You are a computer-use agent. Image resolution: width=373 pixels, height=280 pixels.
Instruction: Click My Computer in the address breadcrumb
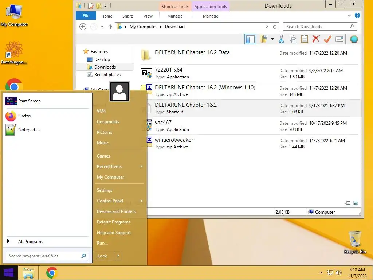click(143, 26)
